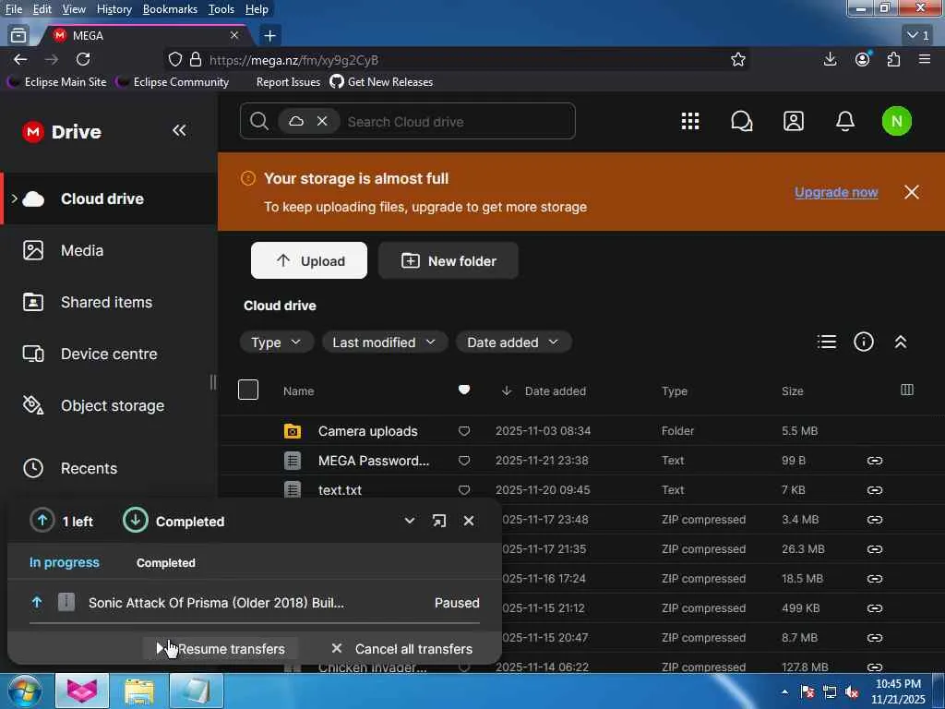Screen dimensions: 945x709
Task: Click the MEGA Drive logo
Action: tap(62, 131)
